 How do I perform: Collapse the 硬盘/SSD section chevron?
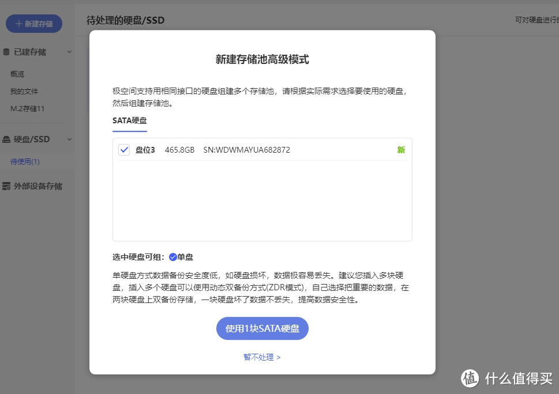pyautogui.click(x=69, y=139)
